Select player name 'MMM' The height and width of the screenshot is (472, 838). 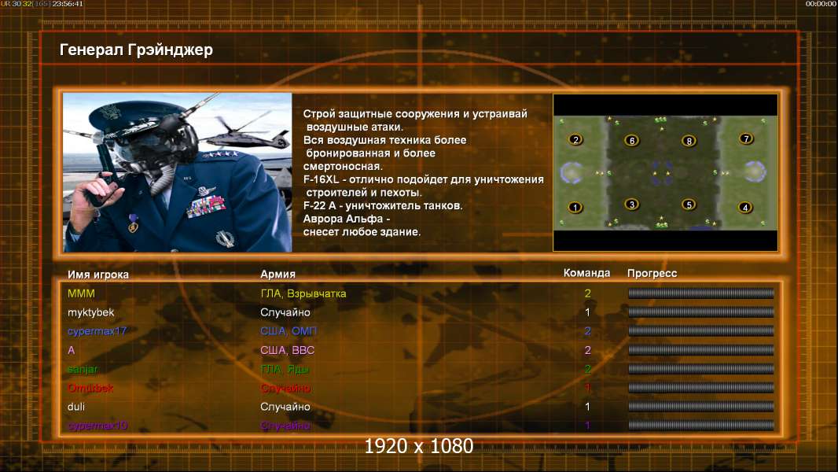(x=81, y=293)
